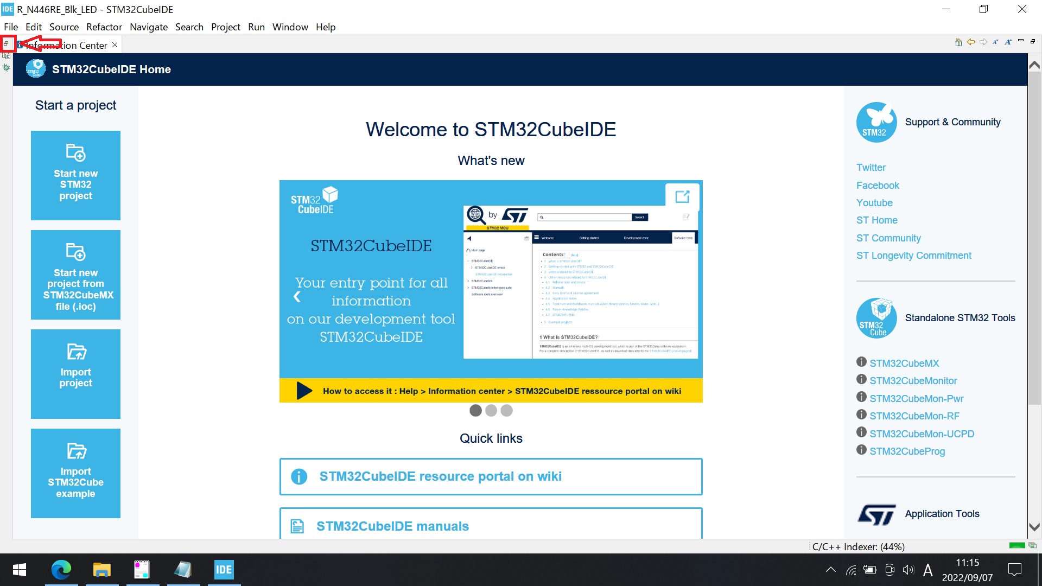
Task: Click the STM32 butterfly Support & Community logo
Action: click(876, 122)
